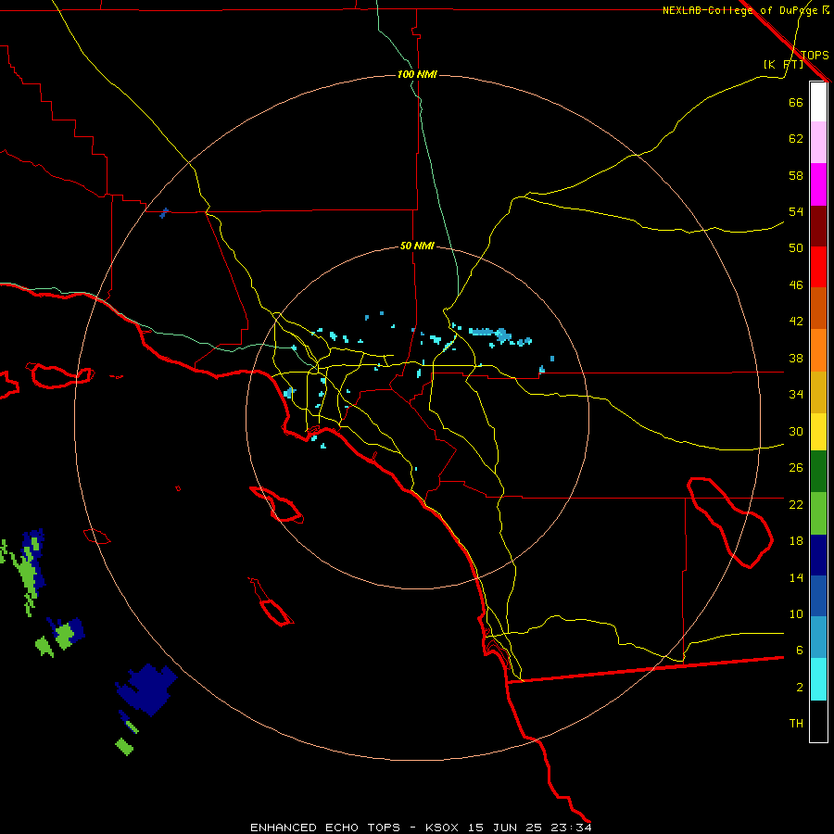Click the TH threshold legend label
The height and width of the screenshot is (834, 834).
(796, 724)
